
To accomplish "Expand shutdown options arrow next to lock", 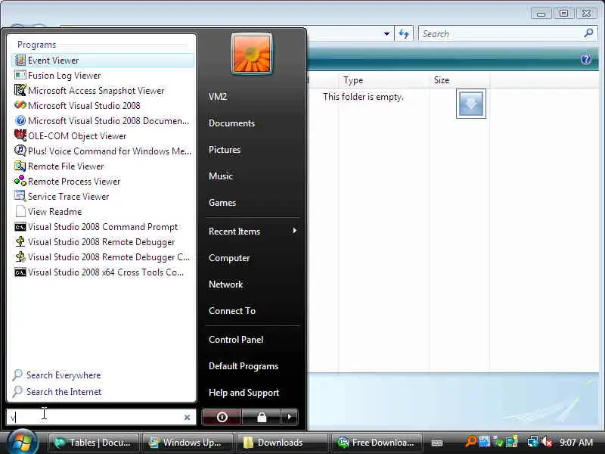I will coord(290,417).
